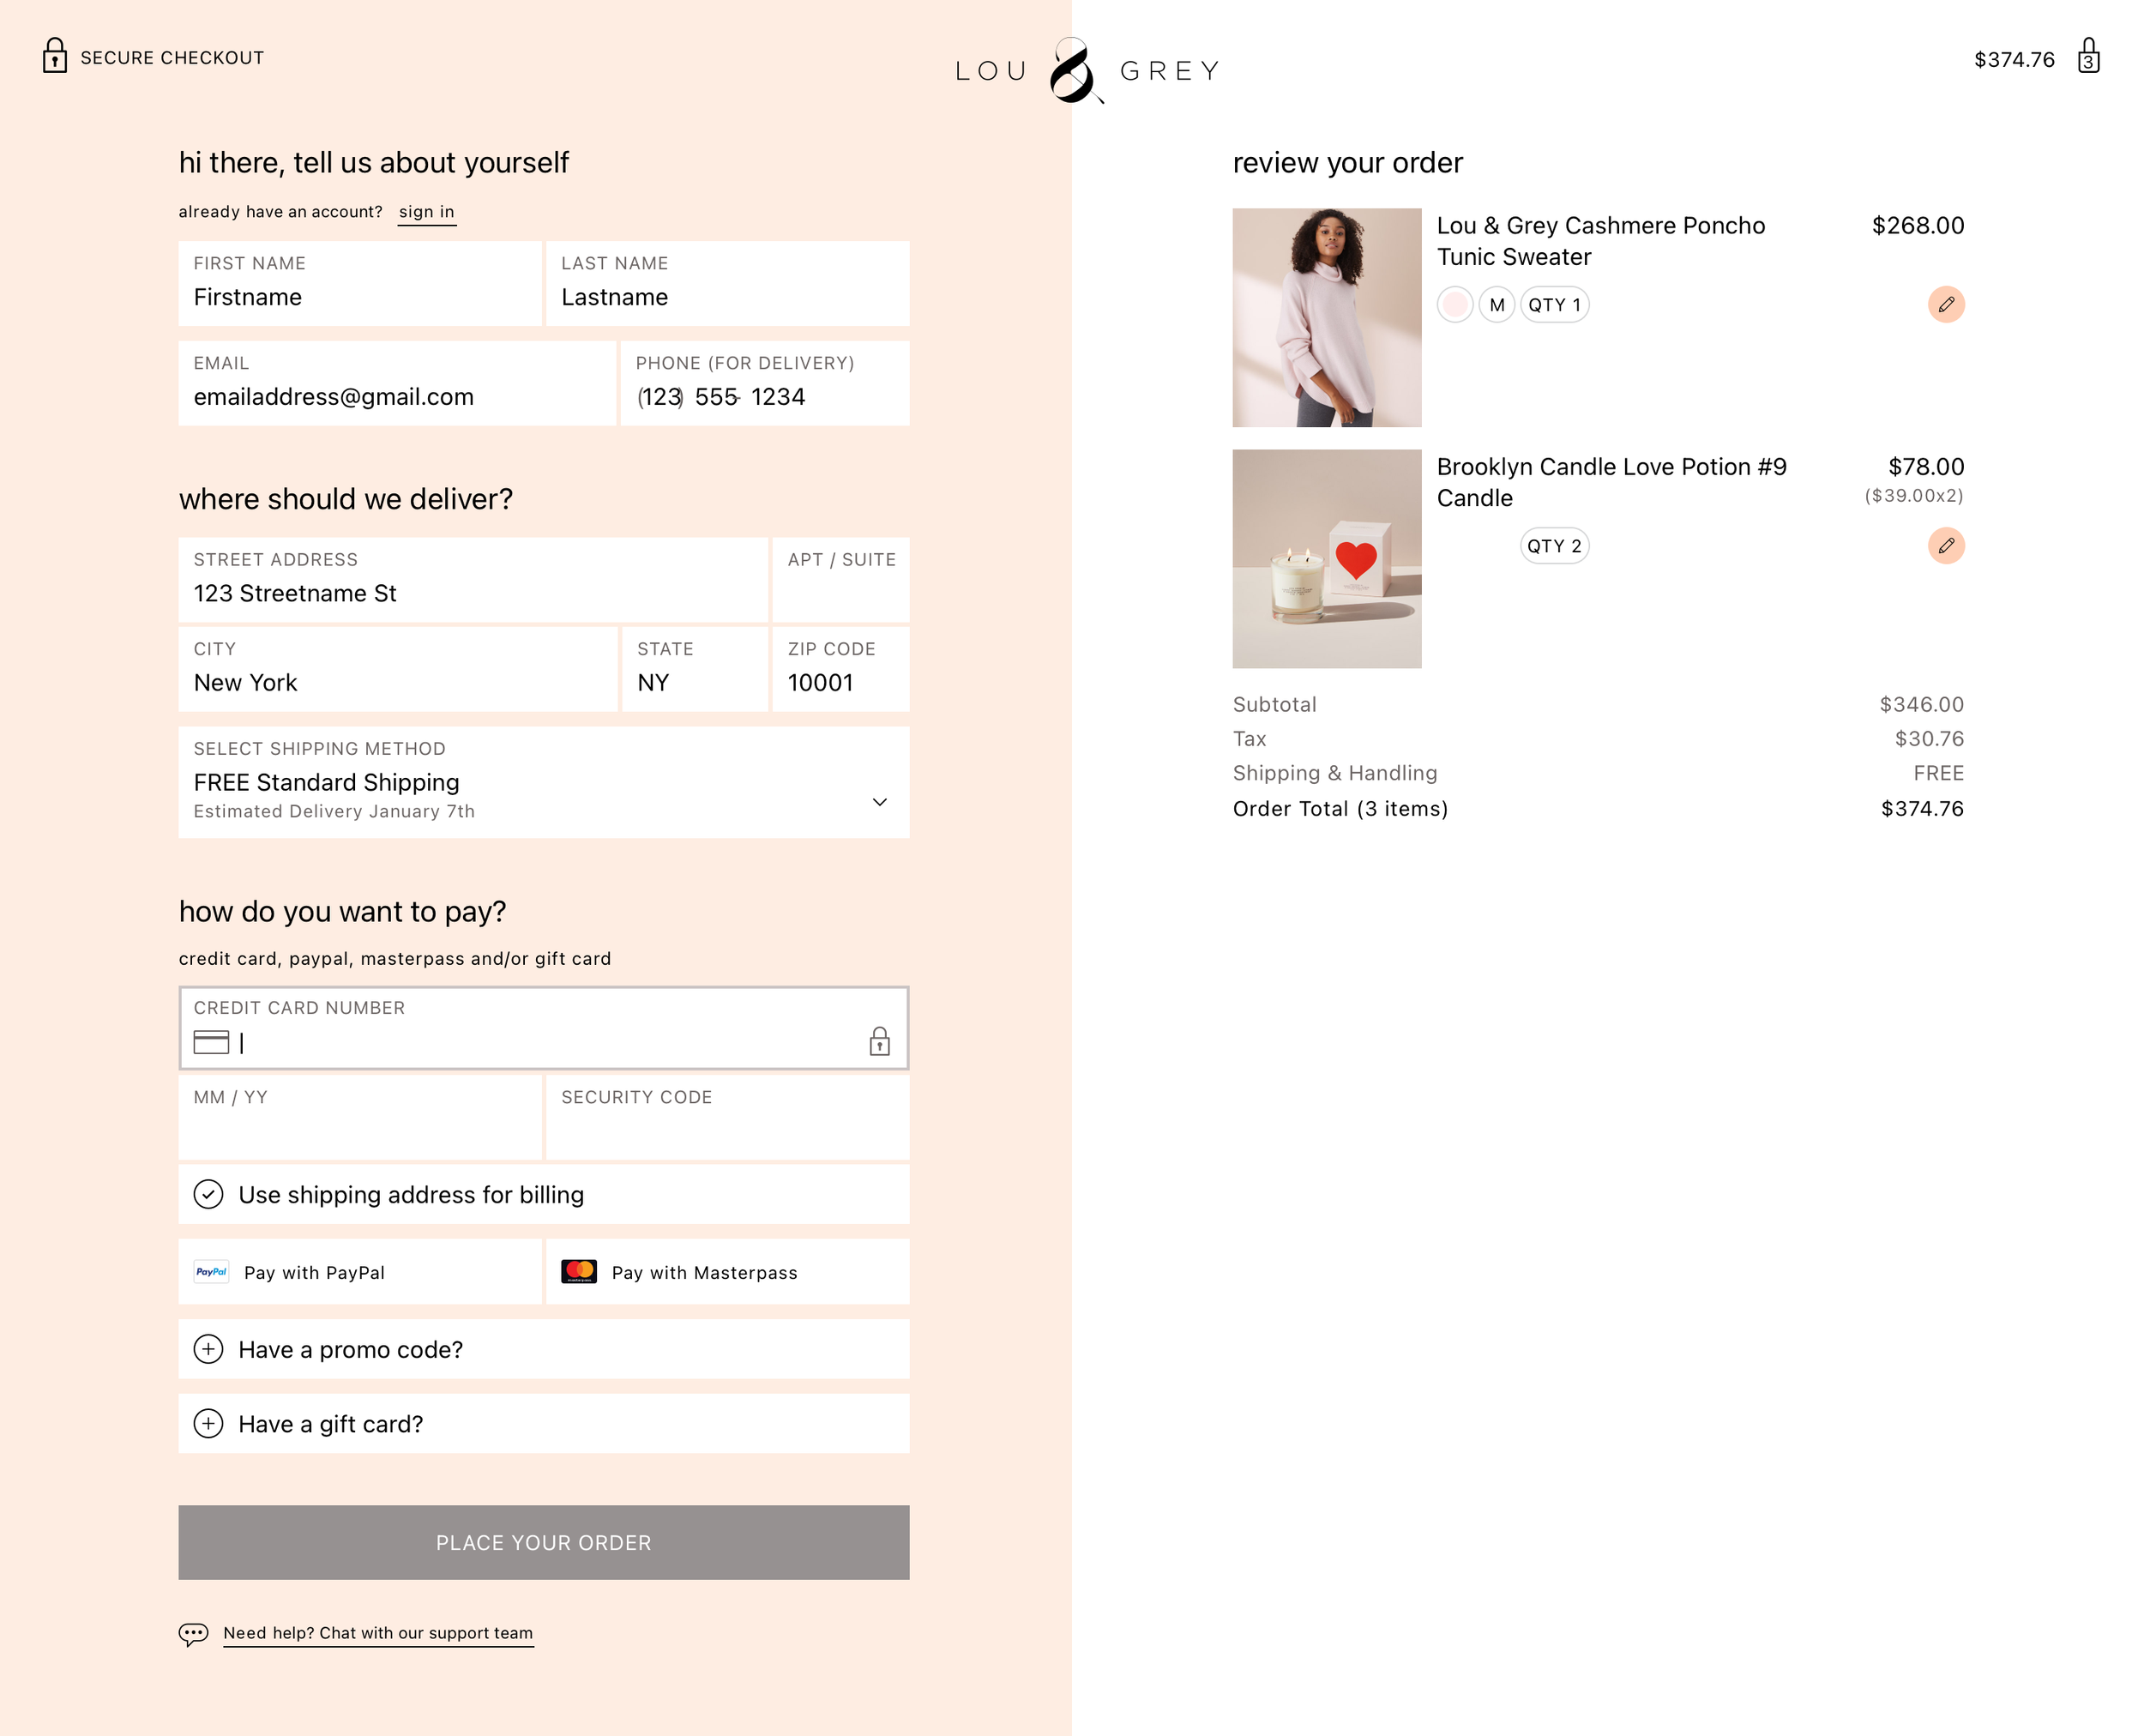The image size is (2144, 1736).
Task: Open the chat with support team link
Action: coord(378,1634)
